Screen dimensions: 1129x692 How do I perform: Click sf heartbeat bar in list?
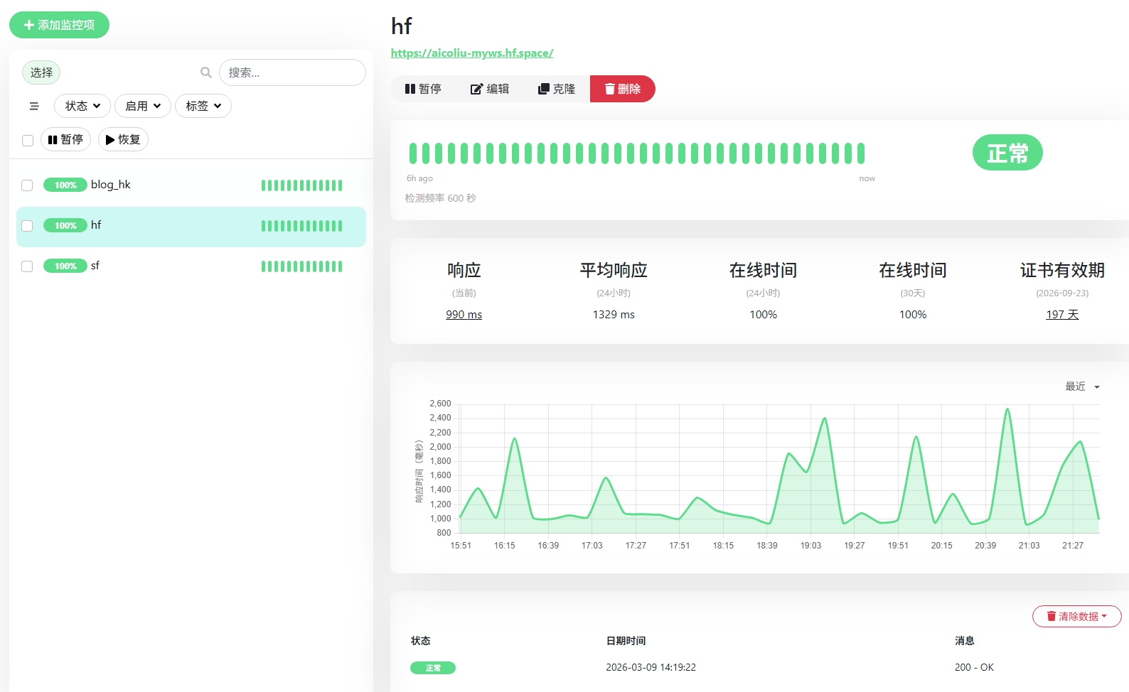coord(302,266)
